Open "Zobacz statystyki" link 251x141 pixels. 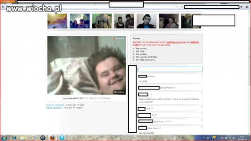tap(54, 108)
